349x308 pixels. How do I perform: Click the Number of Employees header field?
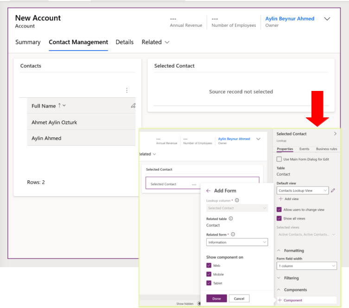pos(234,22)
